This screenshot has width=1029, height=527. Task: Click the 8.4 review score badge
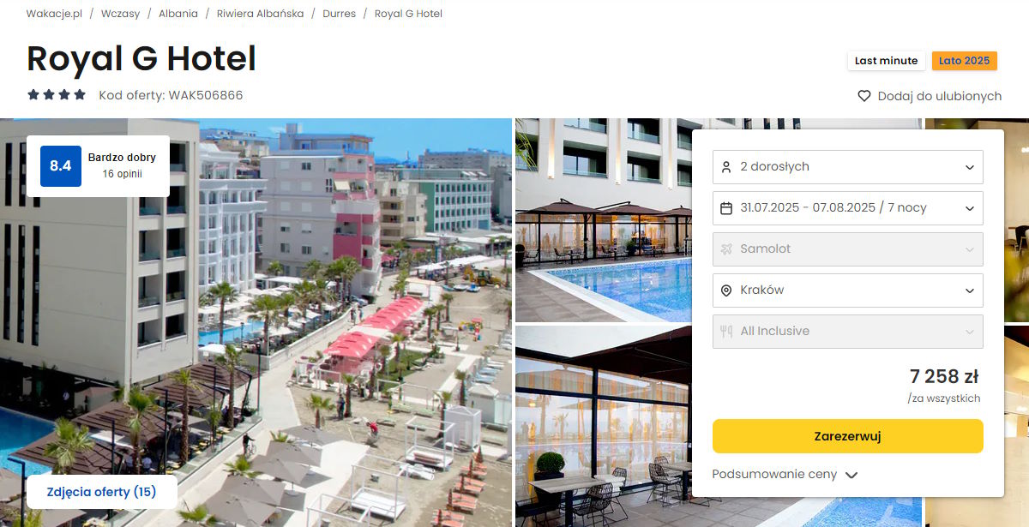tap(61, 166)
